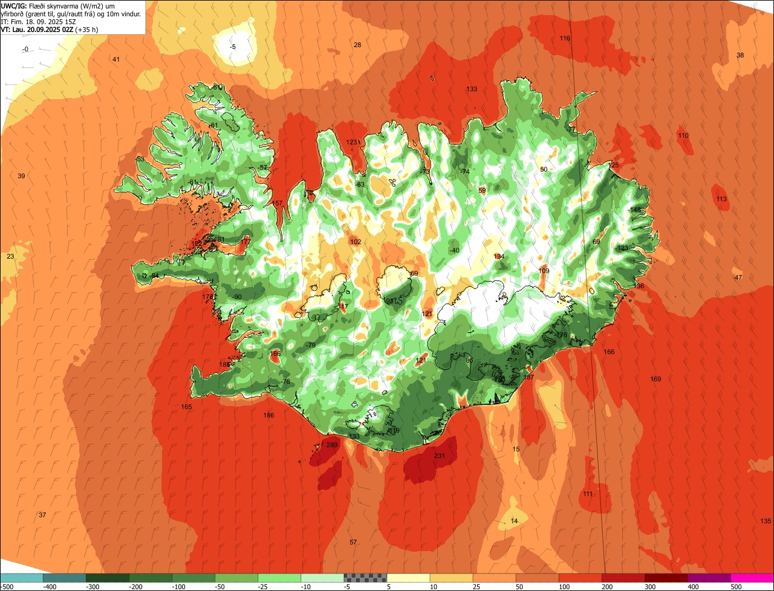
Task: Select the darkest green legend swatch above -300
Action: [108, 578]
